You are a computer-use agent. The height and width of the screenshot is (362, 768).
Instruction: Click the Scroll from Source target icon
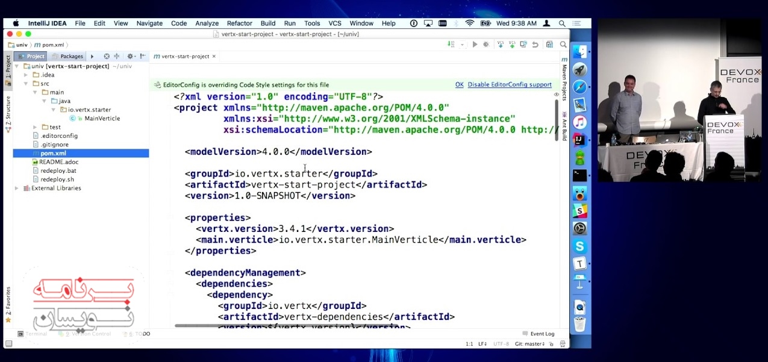coord(107,56)
